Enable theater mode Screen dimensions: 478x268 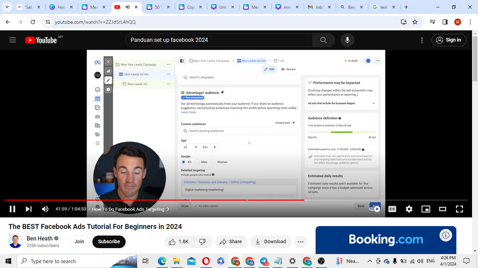coord(443,209)
